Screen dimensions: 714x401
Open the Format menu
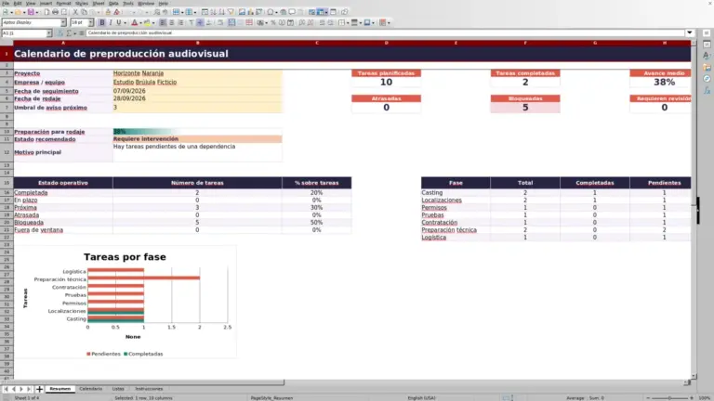[63, 3]
